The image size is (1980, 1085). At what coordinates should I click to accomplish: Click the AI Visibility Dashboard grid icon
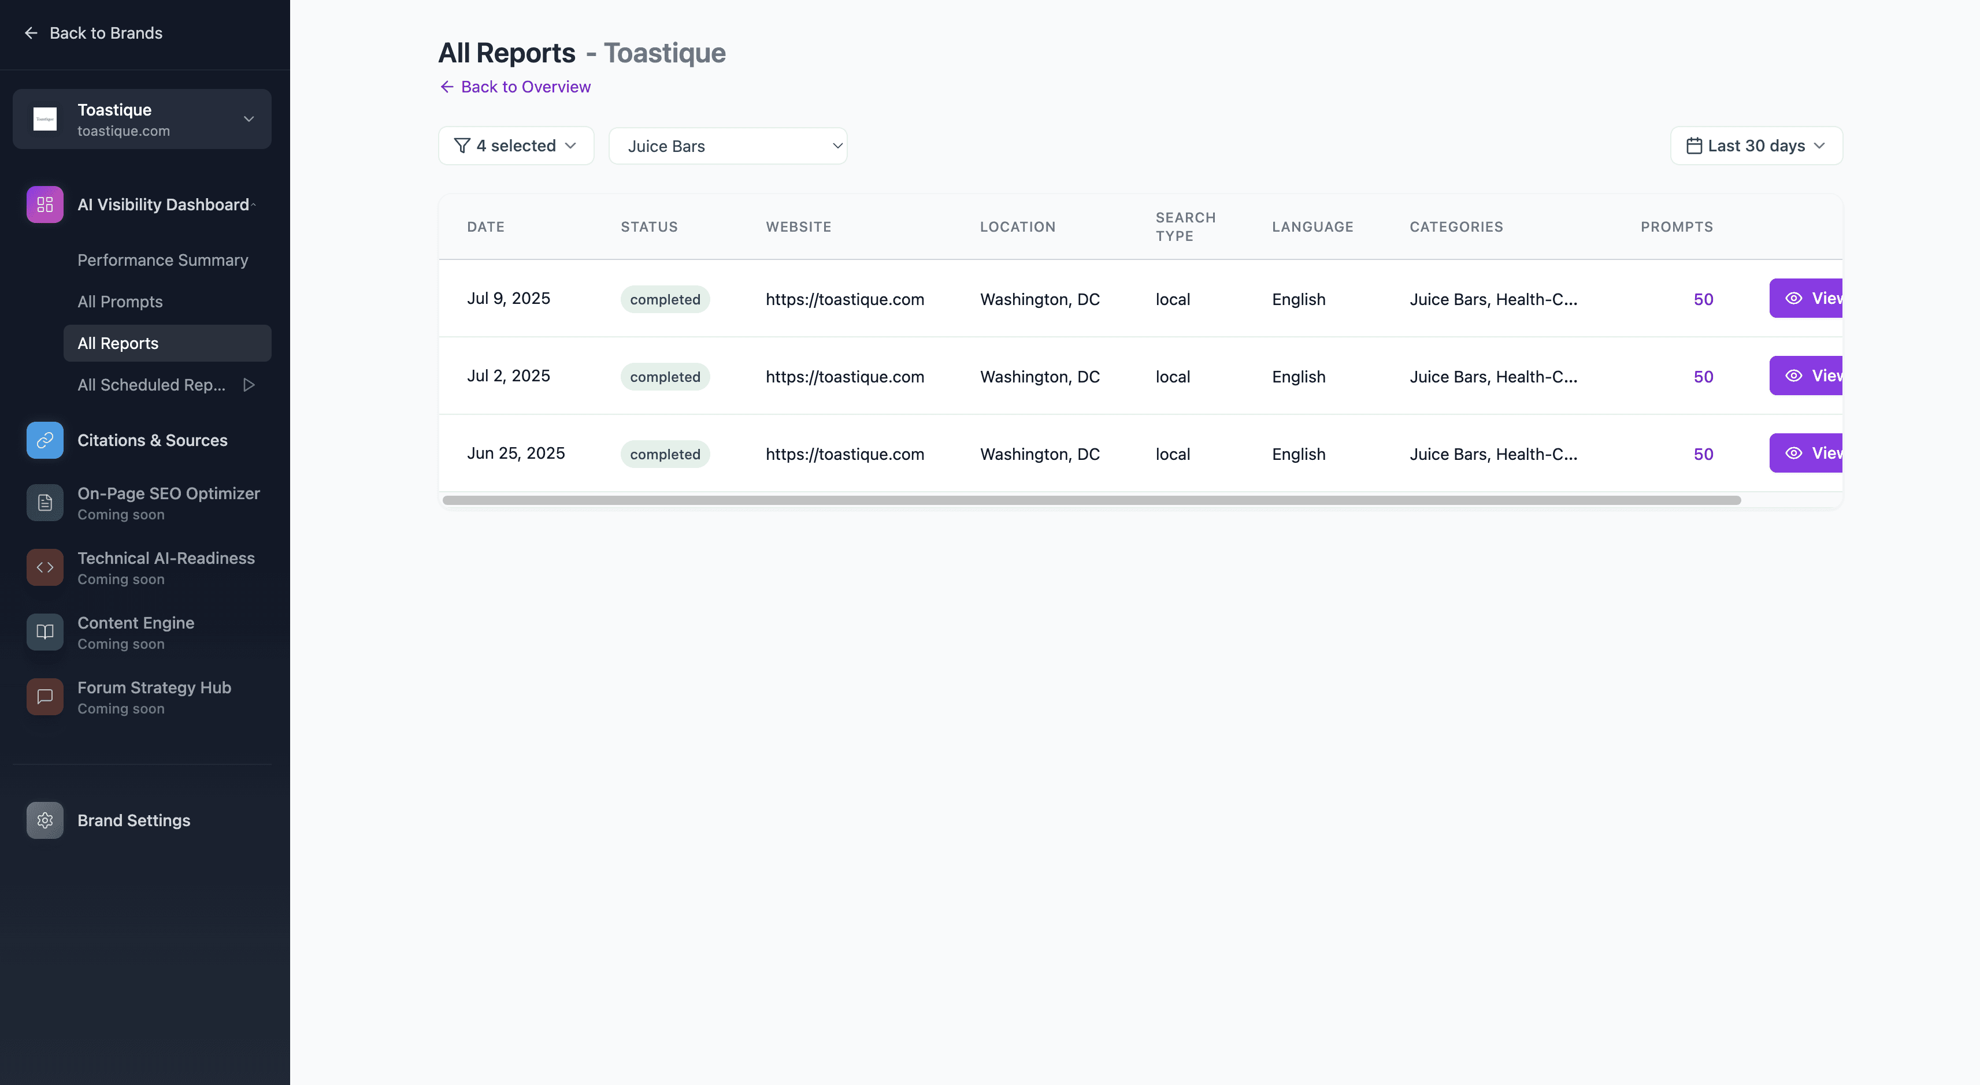pos(45,205)
